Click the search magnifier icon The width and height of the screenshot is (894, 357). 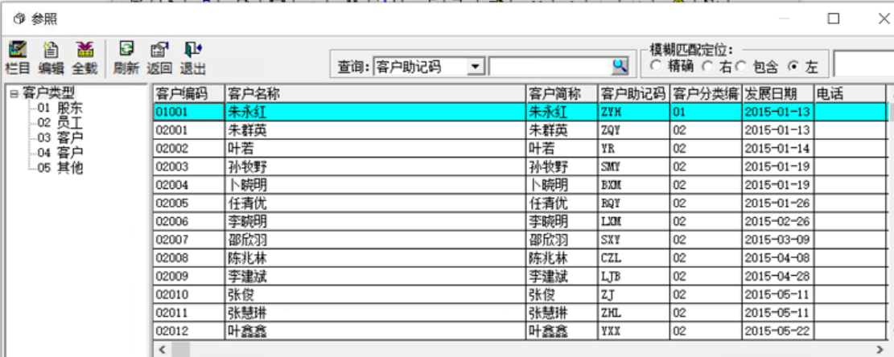tap(620, 68)
